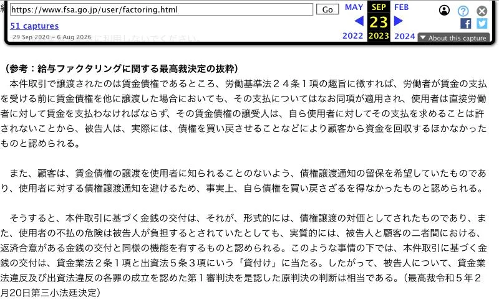Open the Wayback Machine help icon
Image resolution: width=499 pixels, height=305 pixels.
coord(463,11)
